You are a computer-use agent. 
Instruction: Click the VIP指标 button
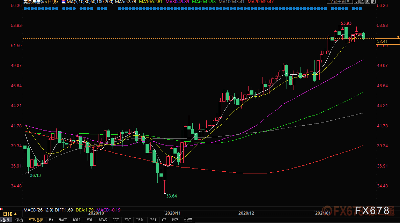[x=36, y=220]
